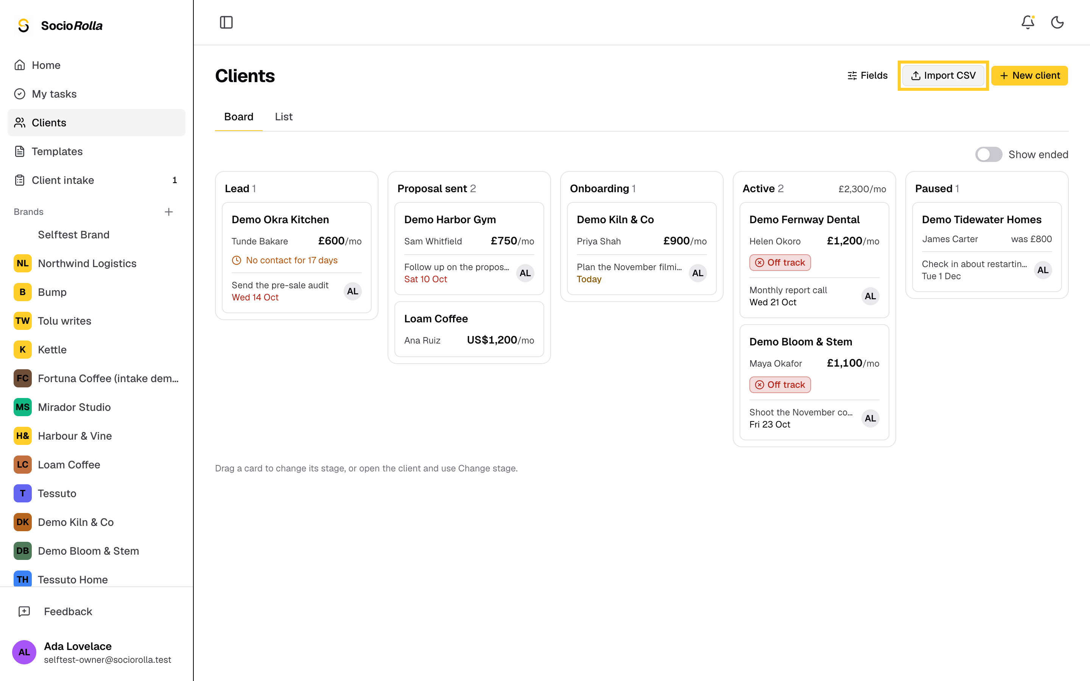The width and height of the screenshot is (1090, 681).
Task: Click the AL assignee on Demo Kiln & Co card
Action: point(698,273)
